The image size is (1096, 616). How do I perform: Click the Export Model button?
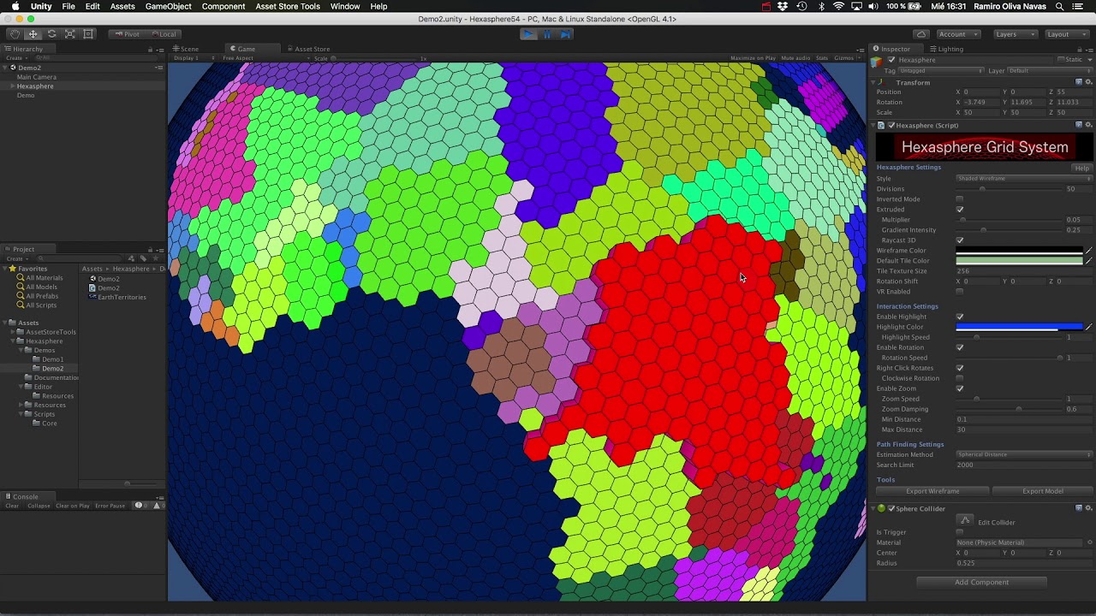click(1042, 491)
